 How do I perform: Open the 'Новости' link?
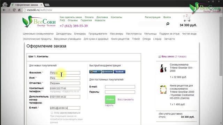tap(100, 20)
